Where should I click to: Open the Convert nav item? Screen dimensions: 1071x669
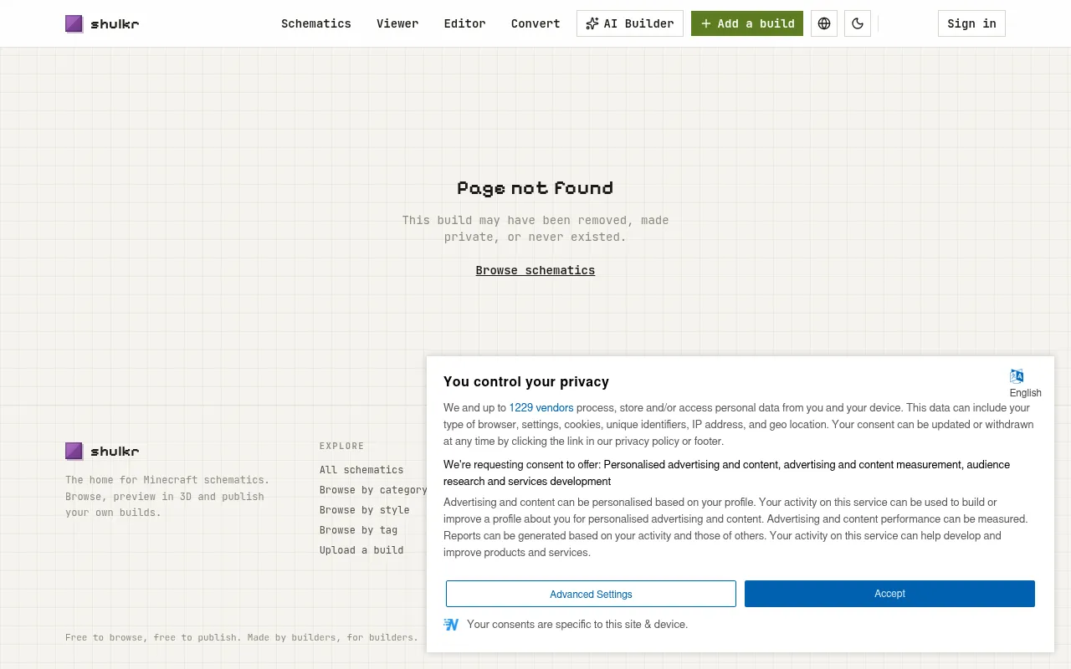pos(535,23)
